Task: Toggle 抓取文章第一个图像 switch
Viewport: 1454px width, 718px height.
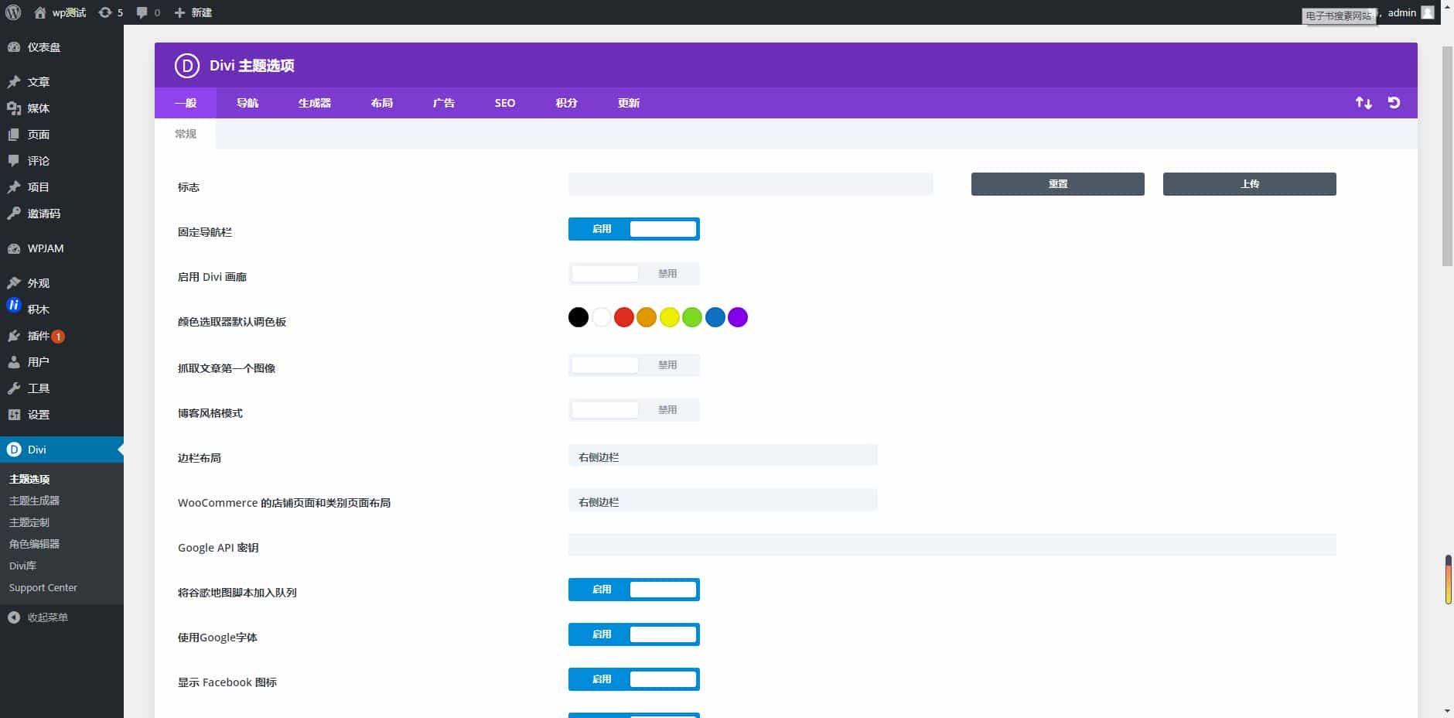Action: [x=634, y=365]
